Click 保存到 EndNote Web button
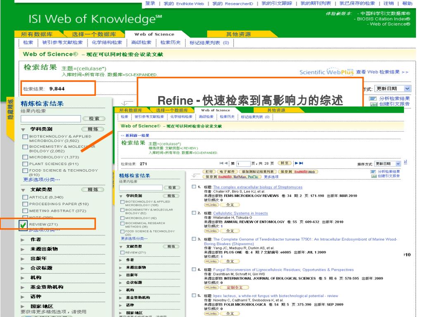 click(298, 172)
